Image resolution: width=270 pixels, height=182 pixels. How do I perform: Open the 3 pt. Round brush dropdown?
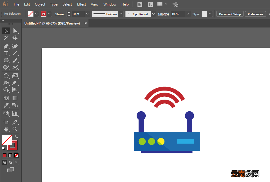pos(153,14)
